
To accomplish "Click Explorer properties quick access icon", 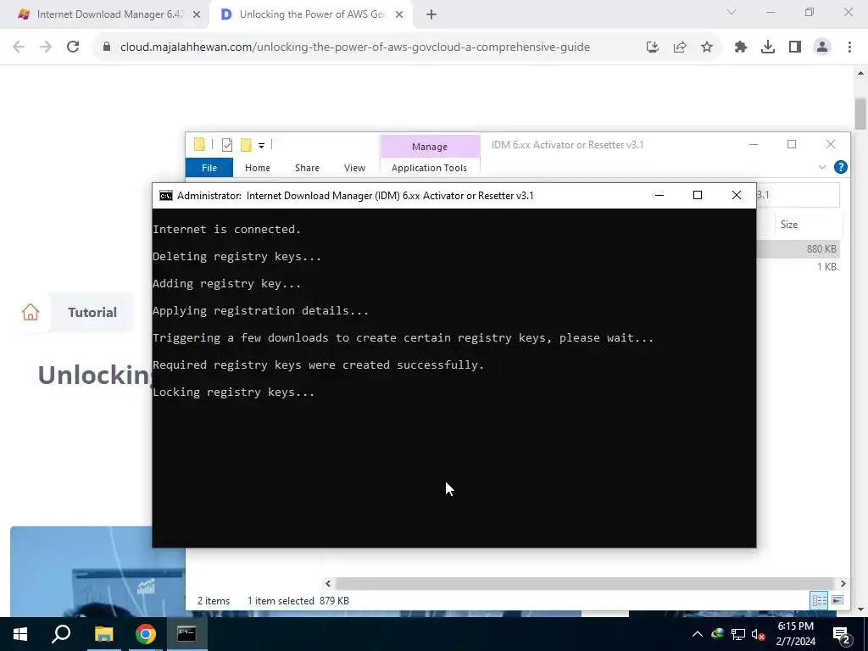I will 227,145.
